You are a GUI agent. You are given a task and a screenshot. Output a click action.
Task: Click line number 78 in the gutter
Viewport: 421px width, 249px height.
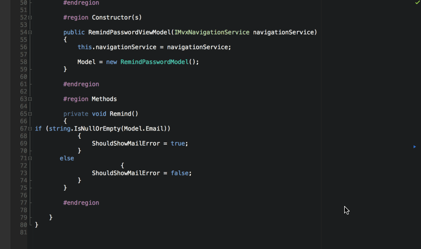pos(24,210)
